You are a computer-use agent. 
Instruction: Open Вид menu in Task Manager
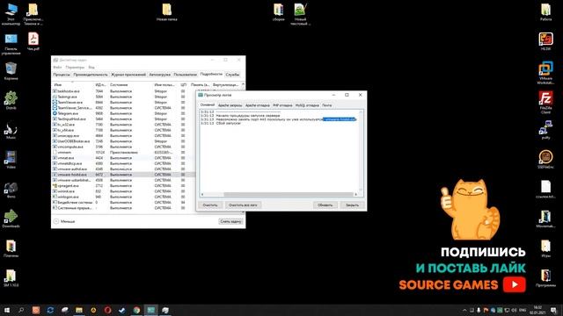(91, 67)
